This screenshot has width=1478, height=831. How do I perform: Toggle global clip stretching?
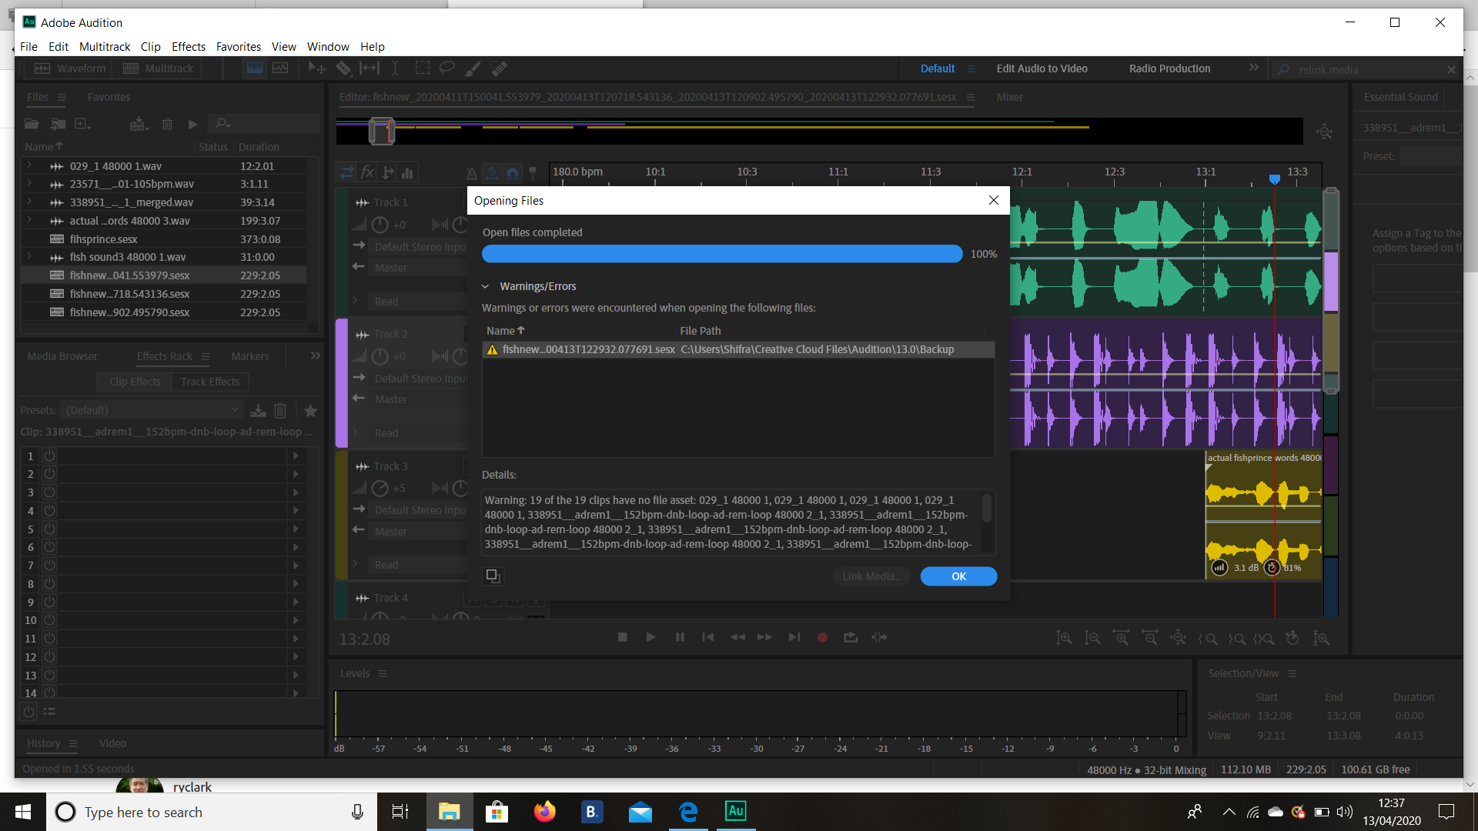(491, 174)
